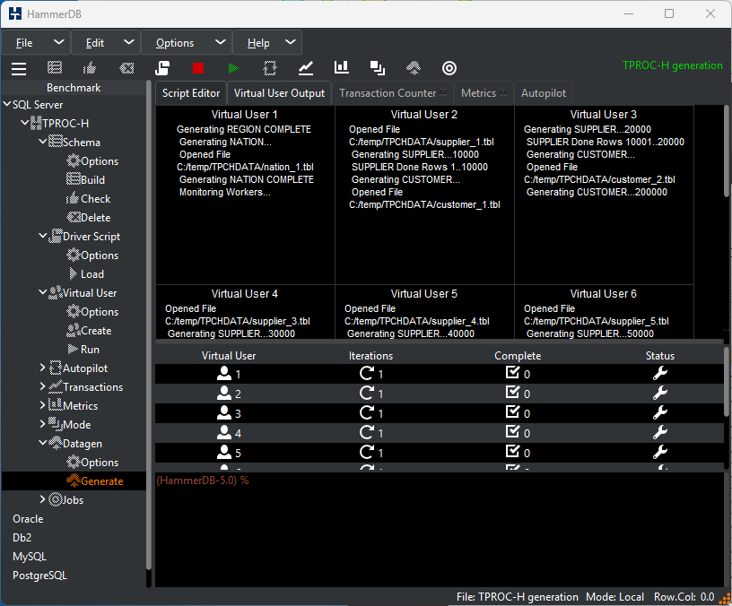
Task: Open the Metrics bar-chart toolbar icon
Action: (x=341, y=67)
